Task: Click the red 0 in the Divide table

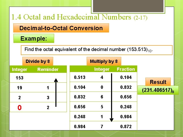Action: 20,107
